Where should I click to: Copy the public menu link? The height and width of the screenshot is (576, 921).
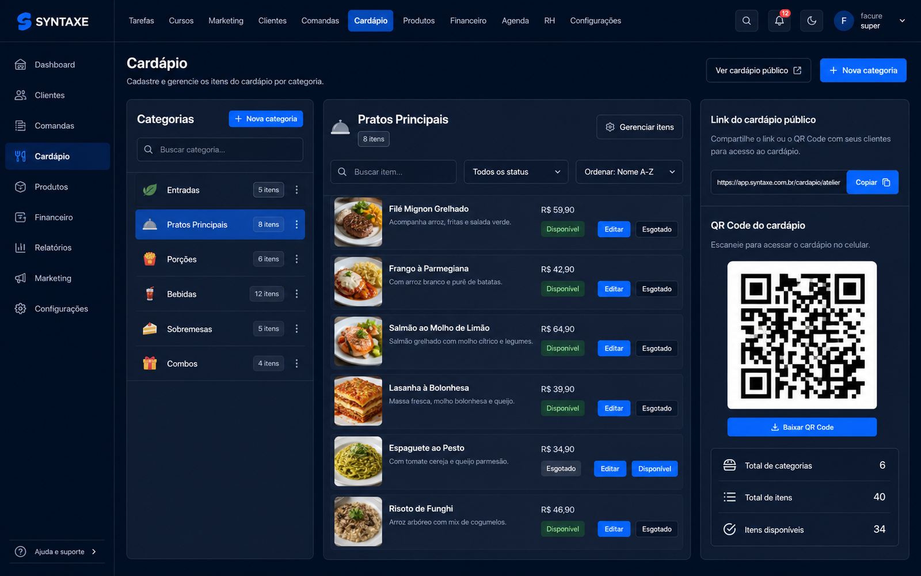[872, 183]
